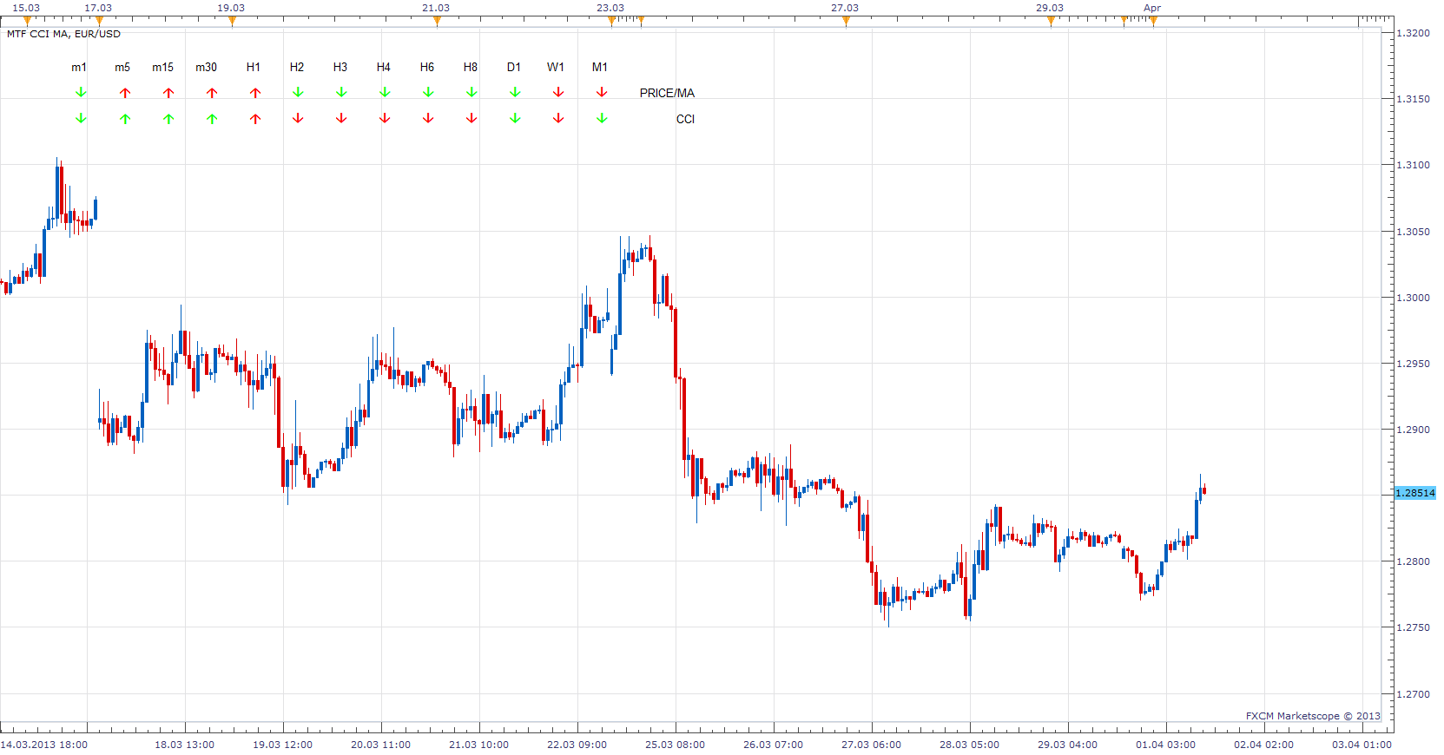The height and width of the screenshot is (755, 1444).
Task: Select the m30 timeframe label
Action: [207, 67]
